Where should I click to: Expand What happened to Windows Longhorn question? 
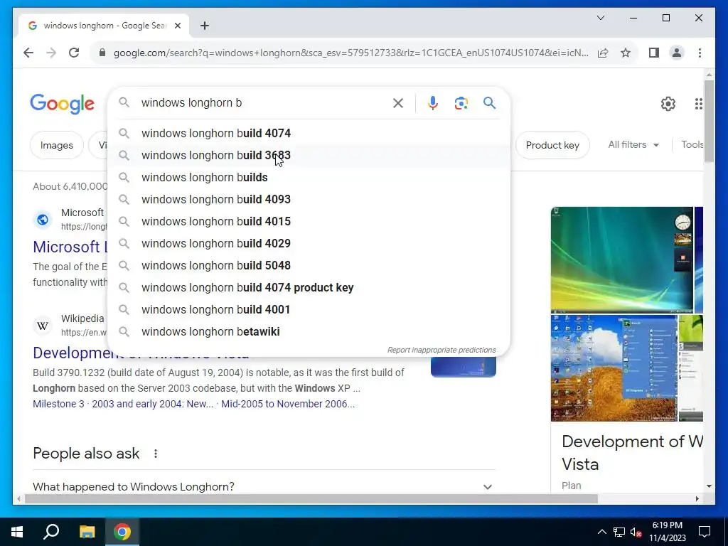point(264,486)
